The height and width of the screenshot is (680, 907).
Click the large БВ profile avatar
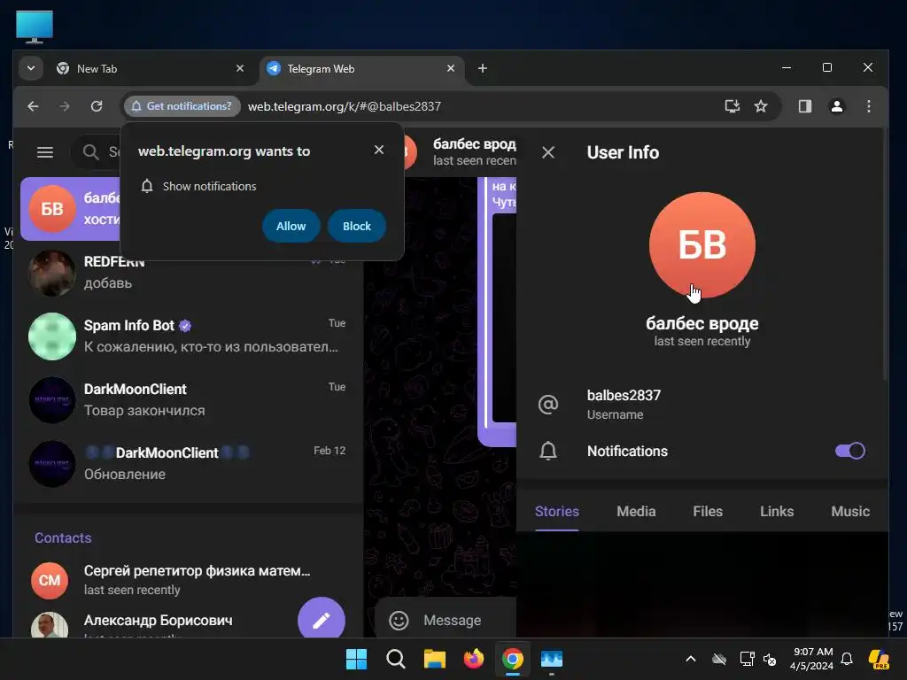click(x=702, y=245)
